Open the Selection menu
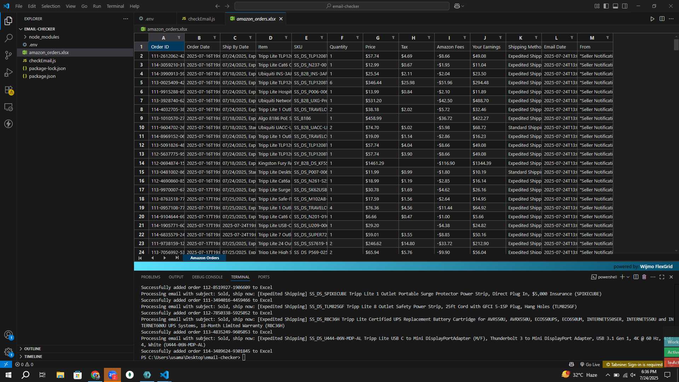 [x=51, y=6]
